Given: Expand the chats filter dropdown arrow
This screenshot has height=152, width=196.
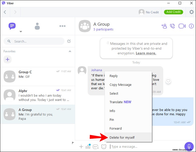Looking at the screenshot, I should (21, 32).
